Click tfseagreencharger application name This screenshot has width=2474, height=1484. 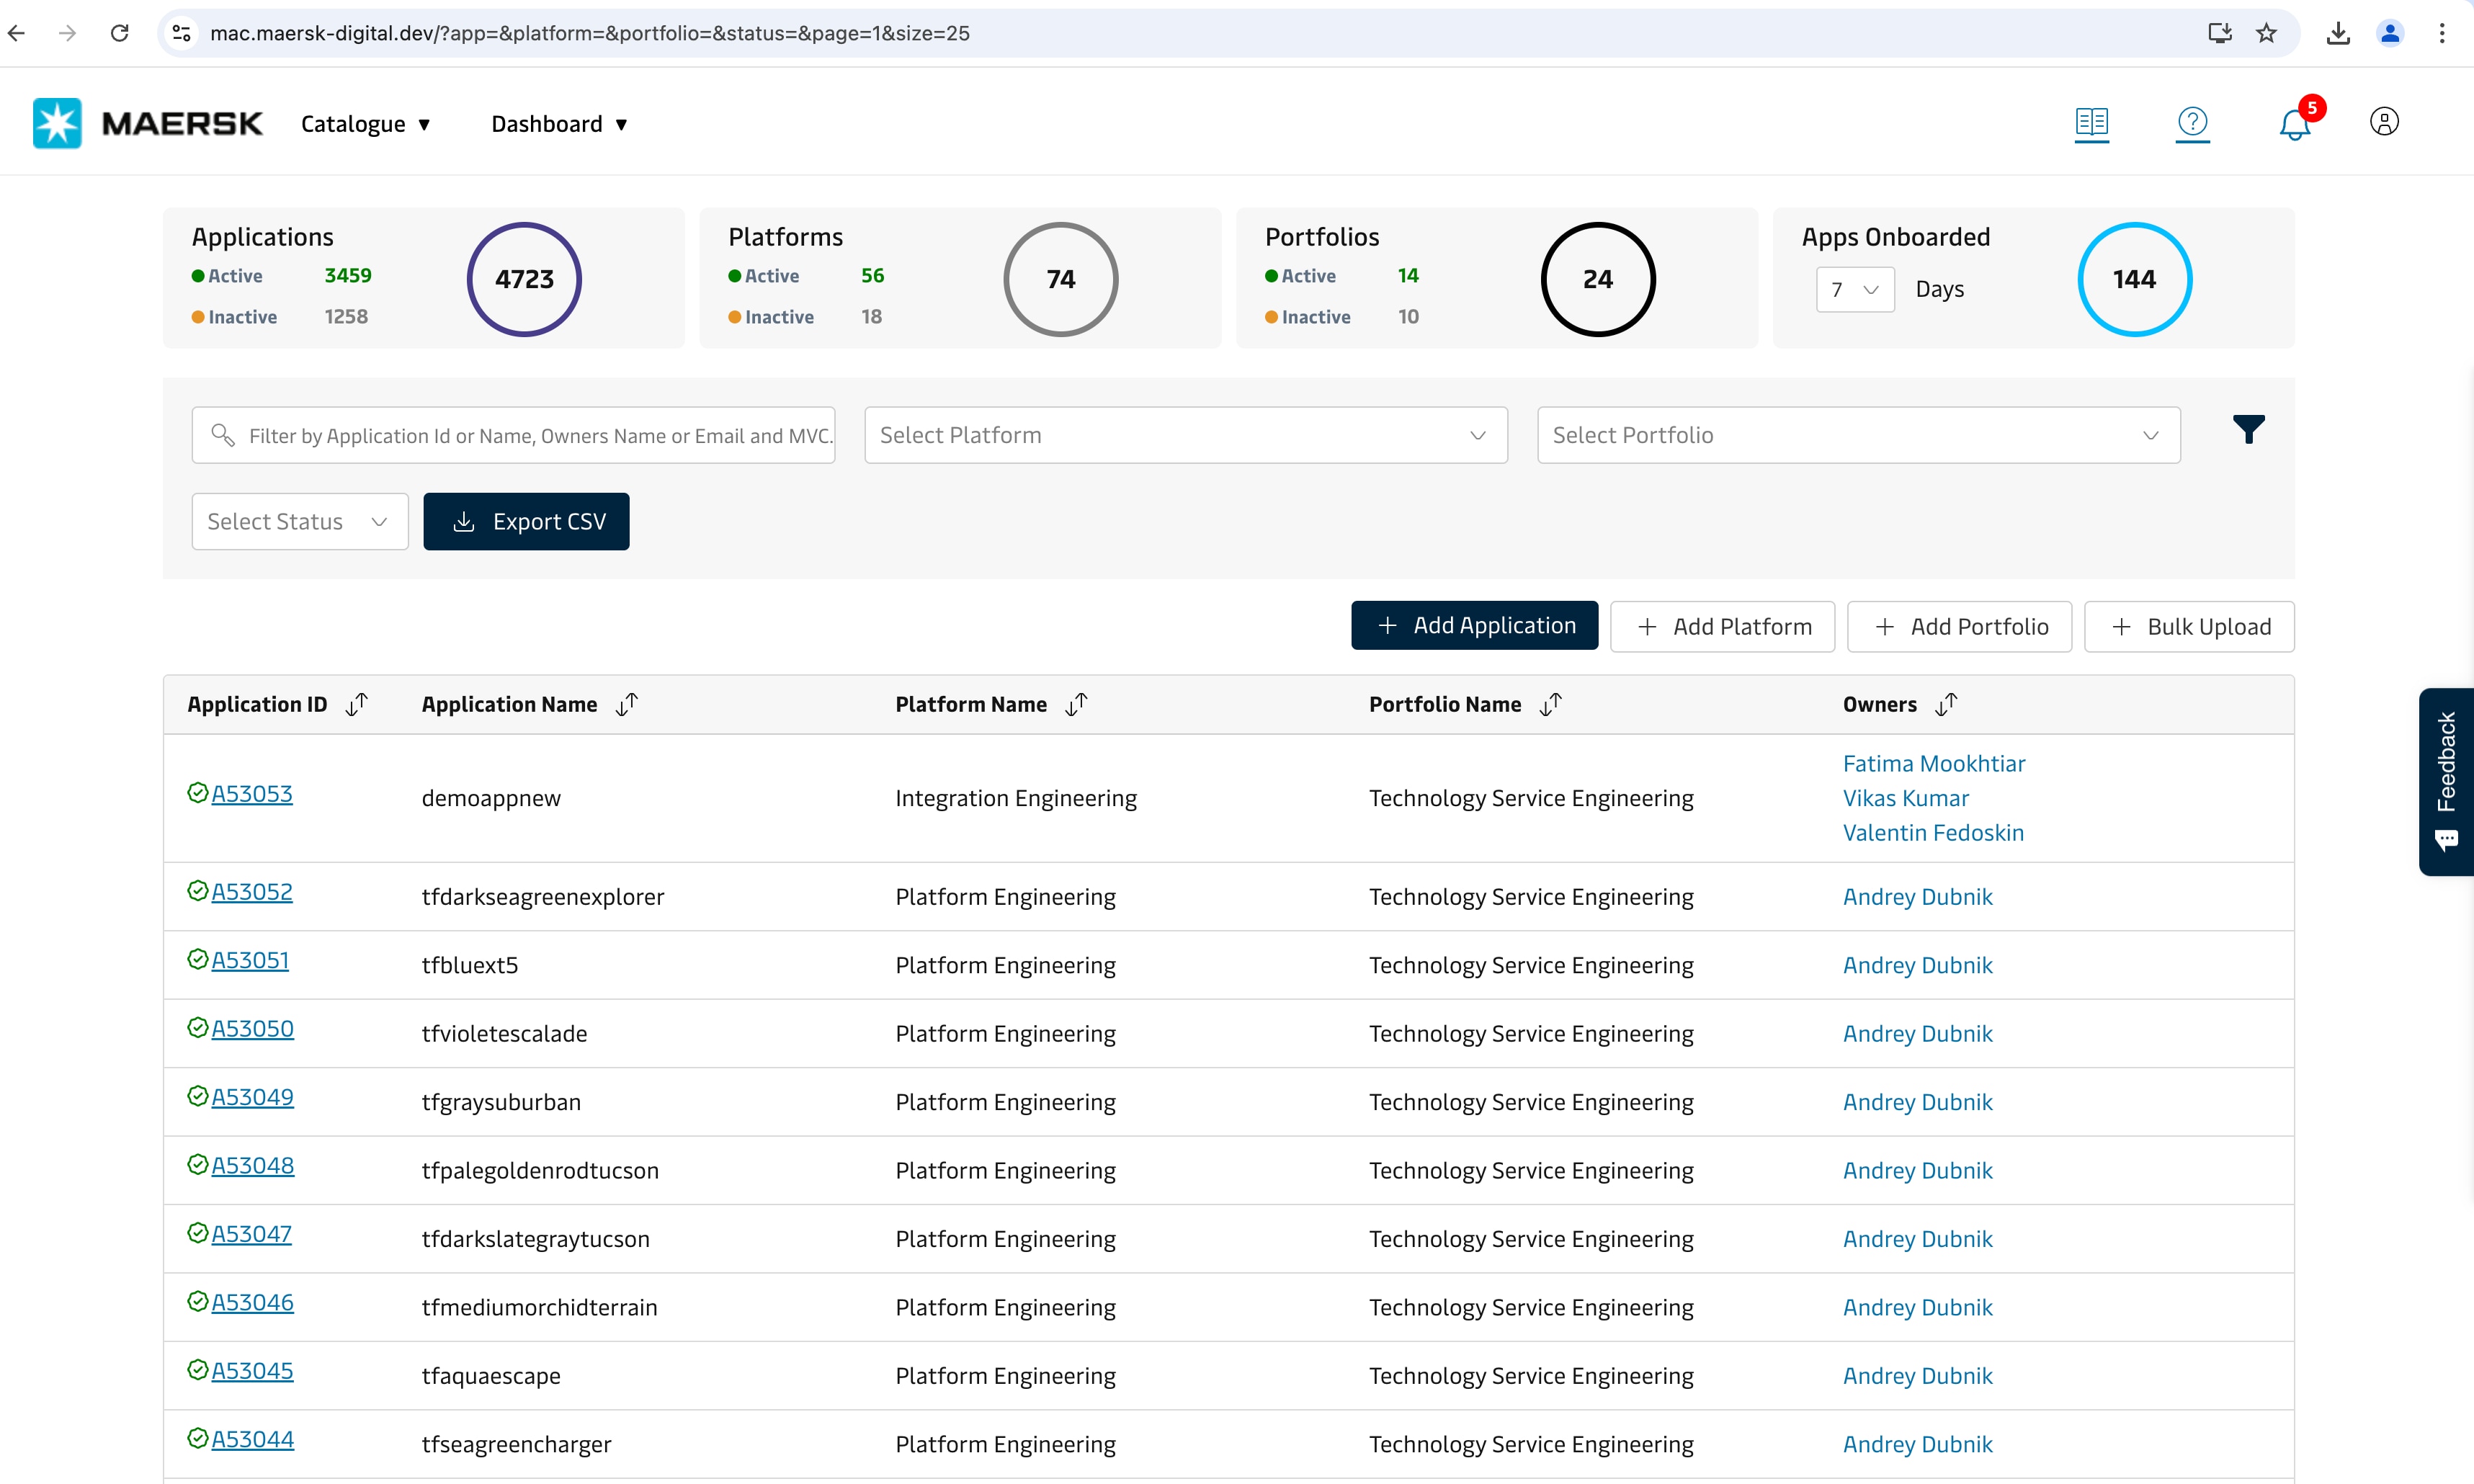[516, 1444]
